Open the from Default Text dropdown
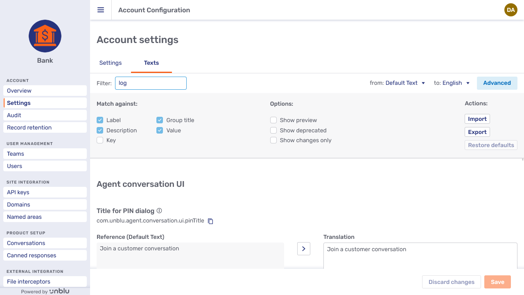This screenshot has width=524, height=295. (405, 83)
